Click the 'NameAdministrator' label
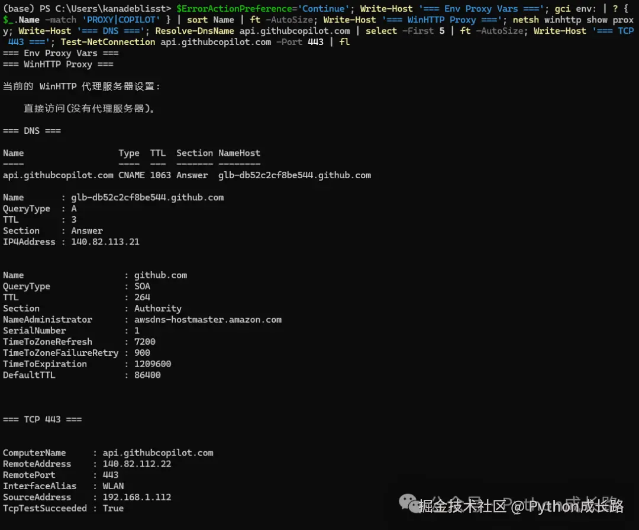639x530 pixels. pyautogui.click(x=48, y=319)
